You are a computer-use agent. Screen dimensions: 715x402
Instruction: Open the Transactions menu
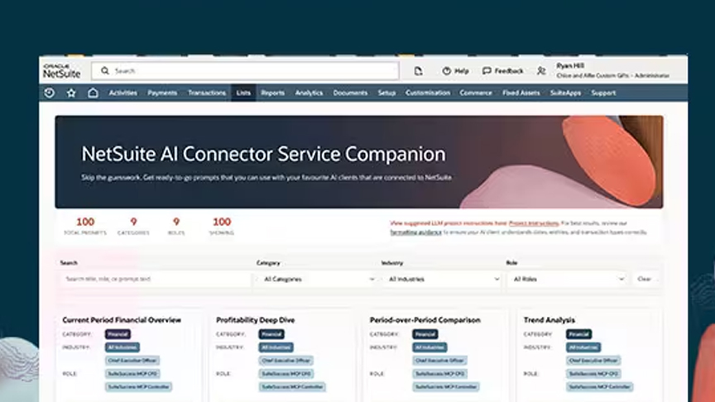click(x=207, y=93)
